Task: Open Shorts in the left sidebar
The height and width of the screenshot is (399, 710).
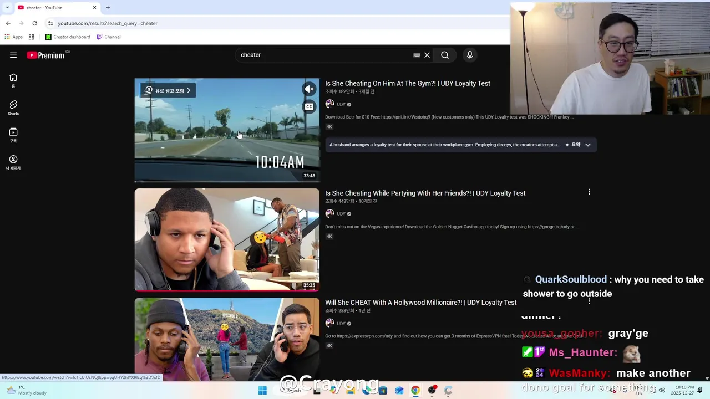Action: pos(13,108)
